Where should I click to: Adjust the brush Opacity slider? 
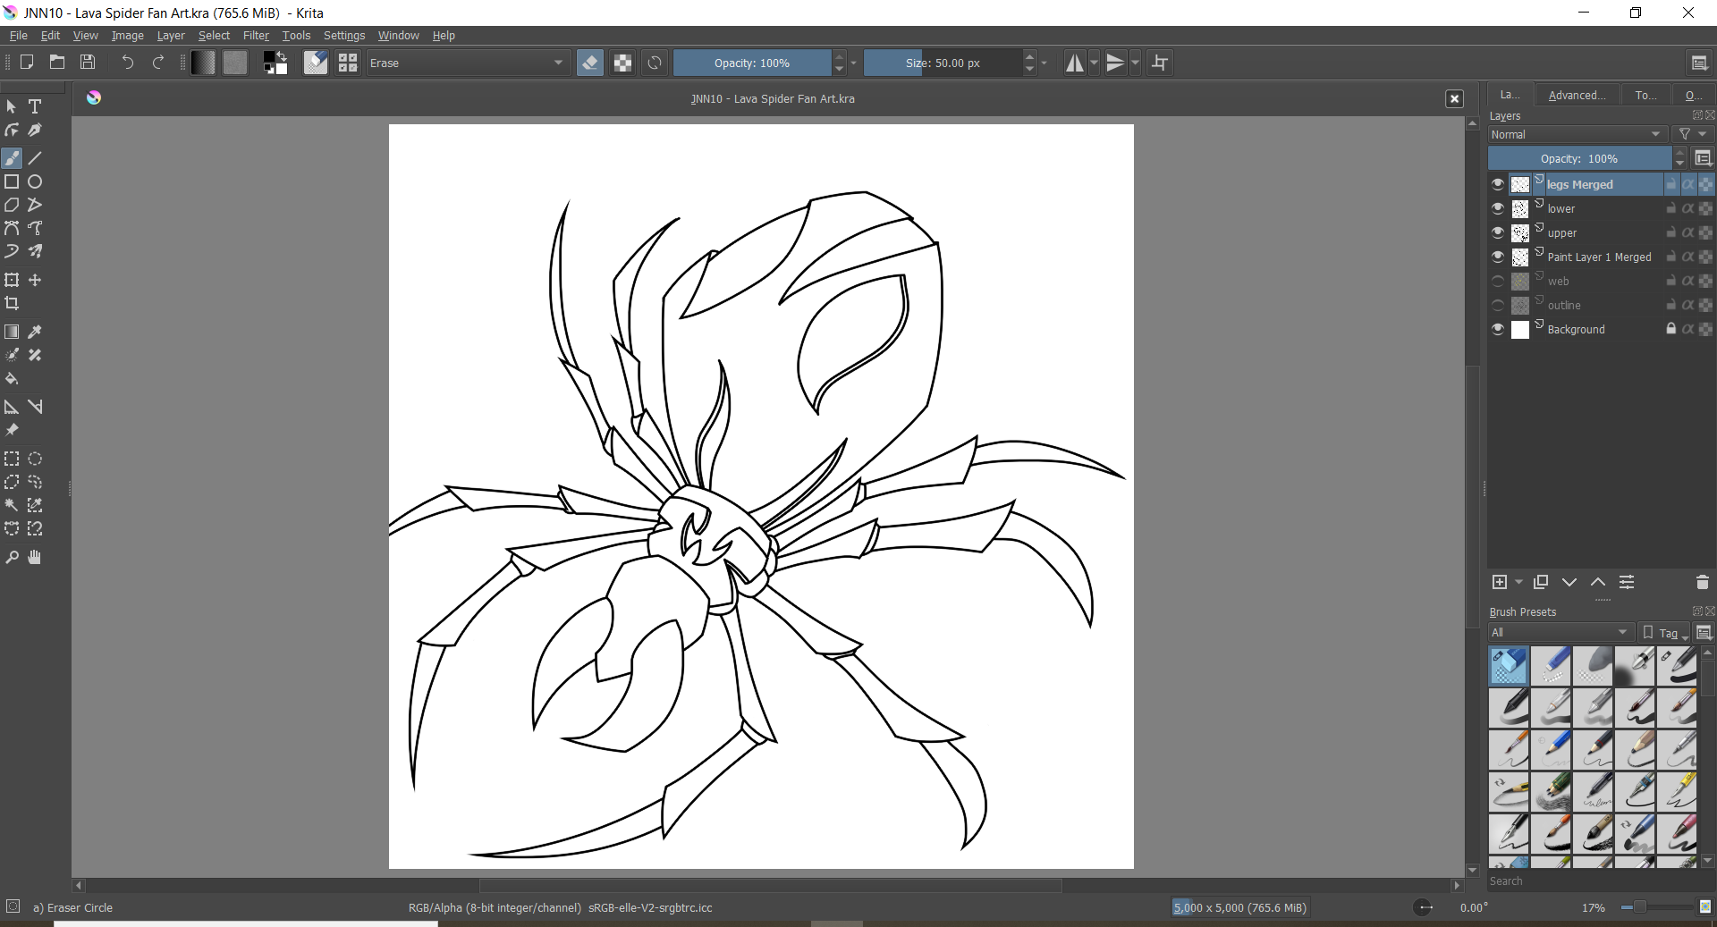point(751,63)
